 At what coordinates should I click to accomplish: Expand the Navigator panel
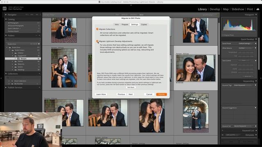tap(6, 15)
